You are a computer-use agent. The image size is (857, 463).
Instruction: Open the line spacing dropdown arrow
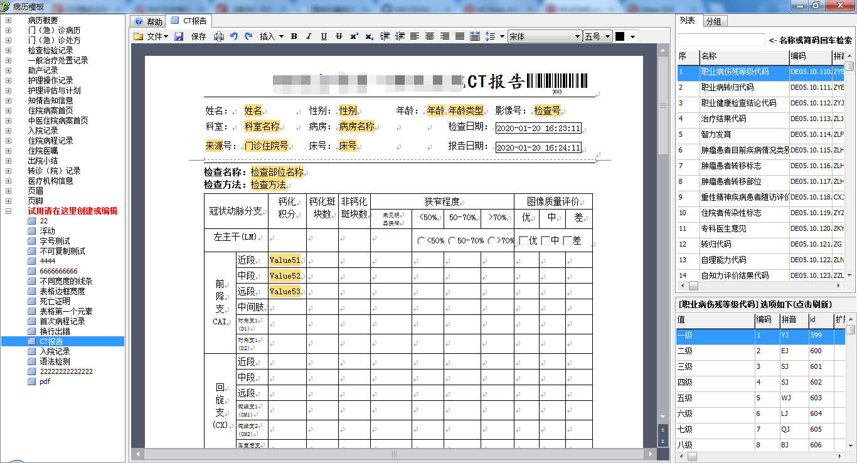pos(502,36)
